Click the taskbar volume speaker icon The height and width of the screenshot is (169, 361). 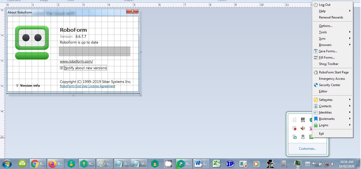333,164
